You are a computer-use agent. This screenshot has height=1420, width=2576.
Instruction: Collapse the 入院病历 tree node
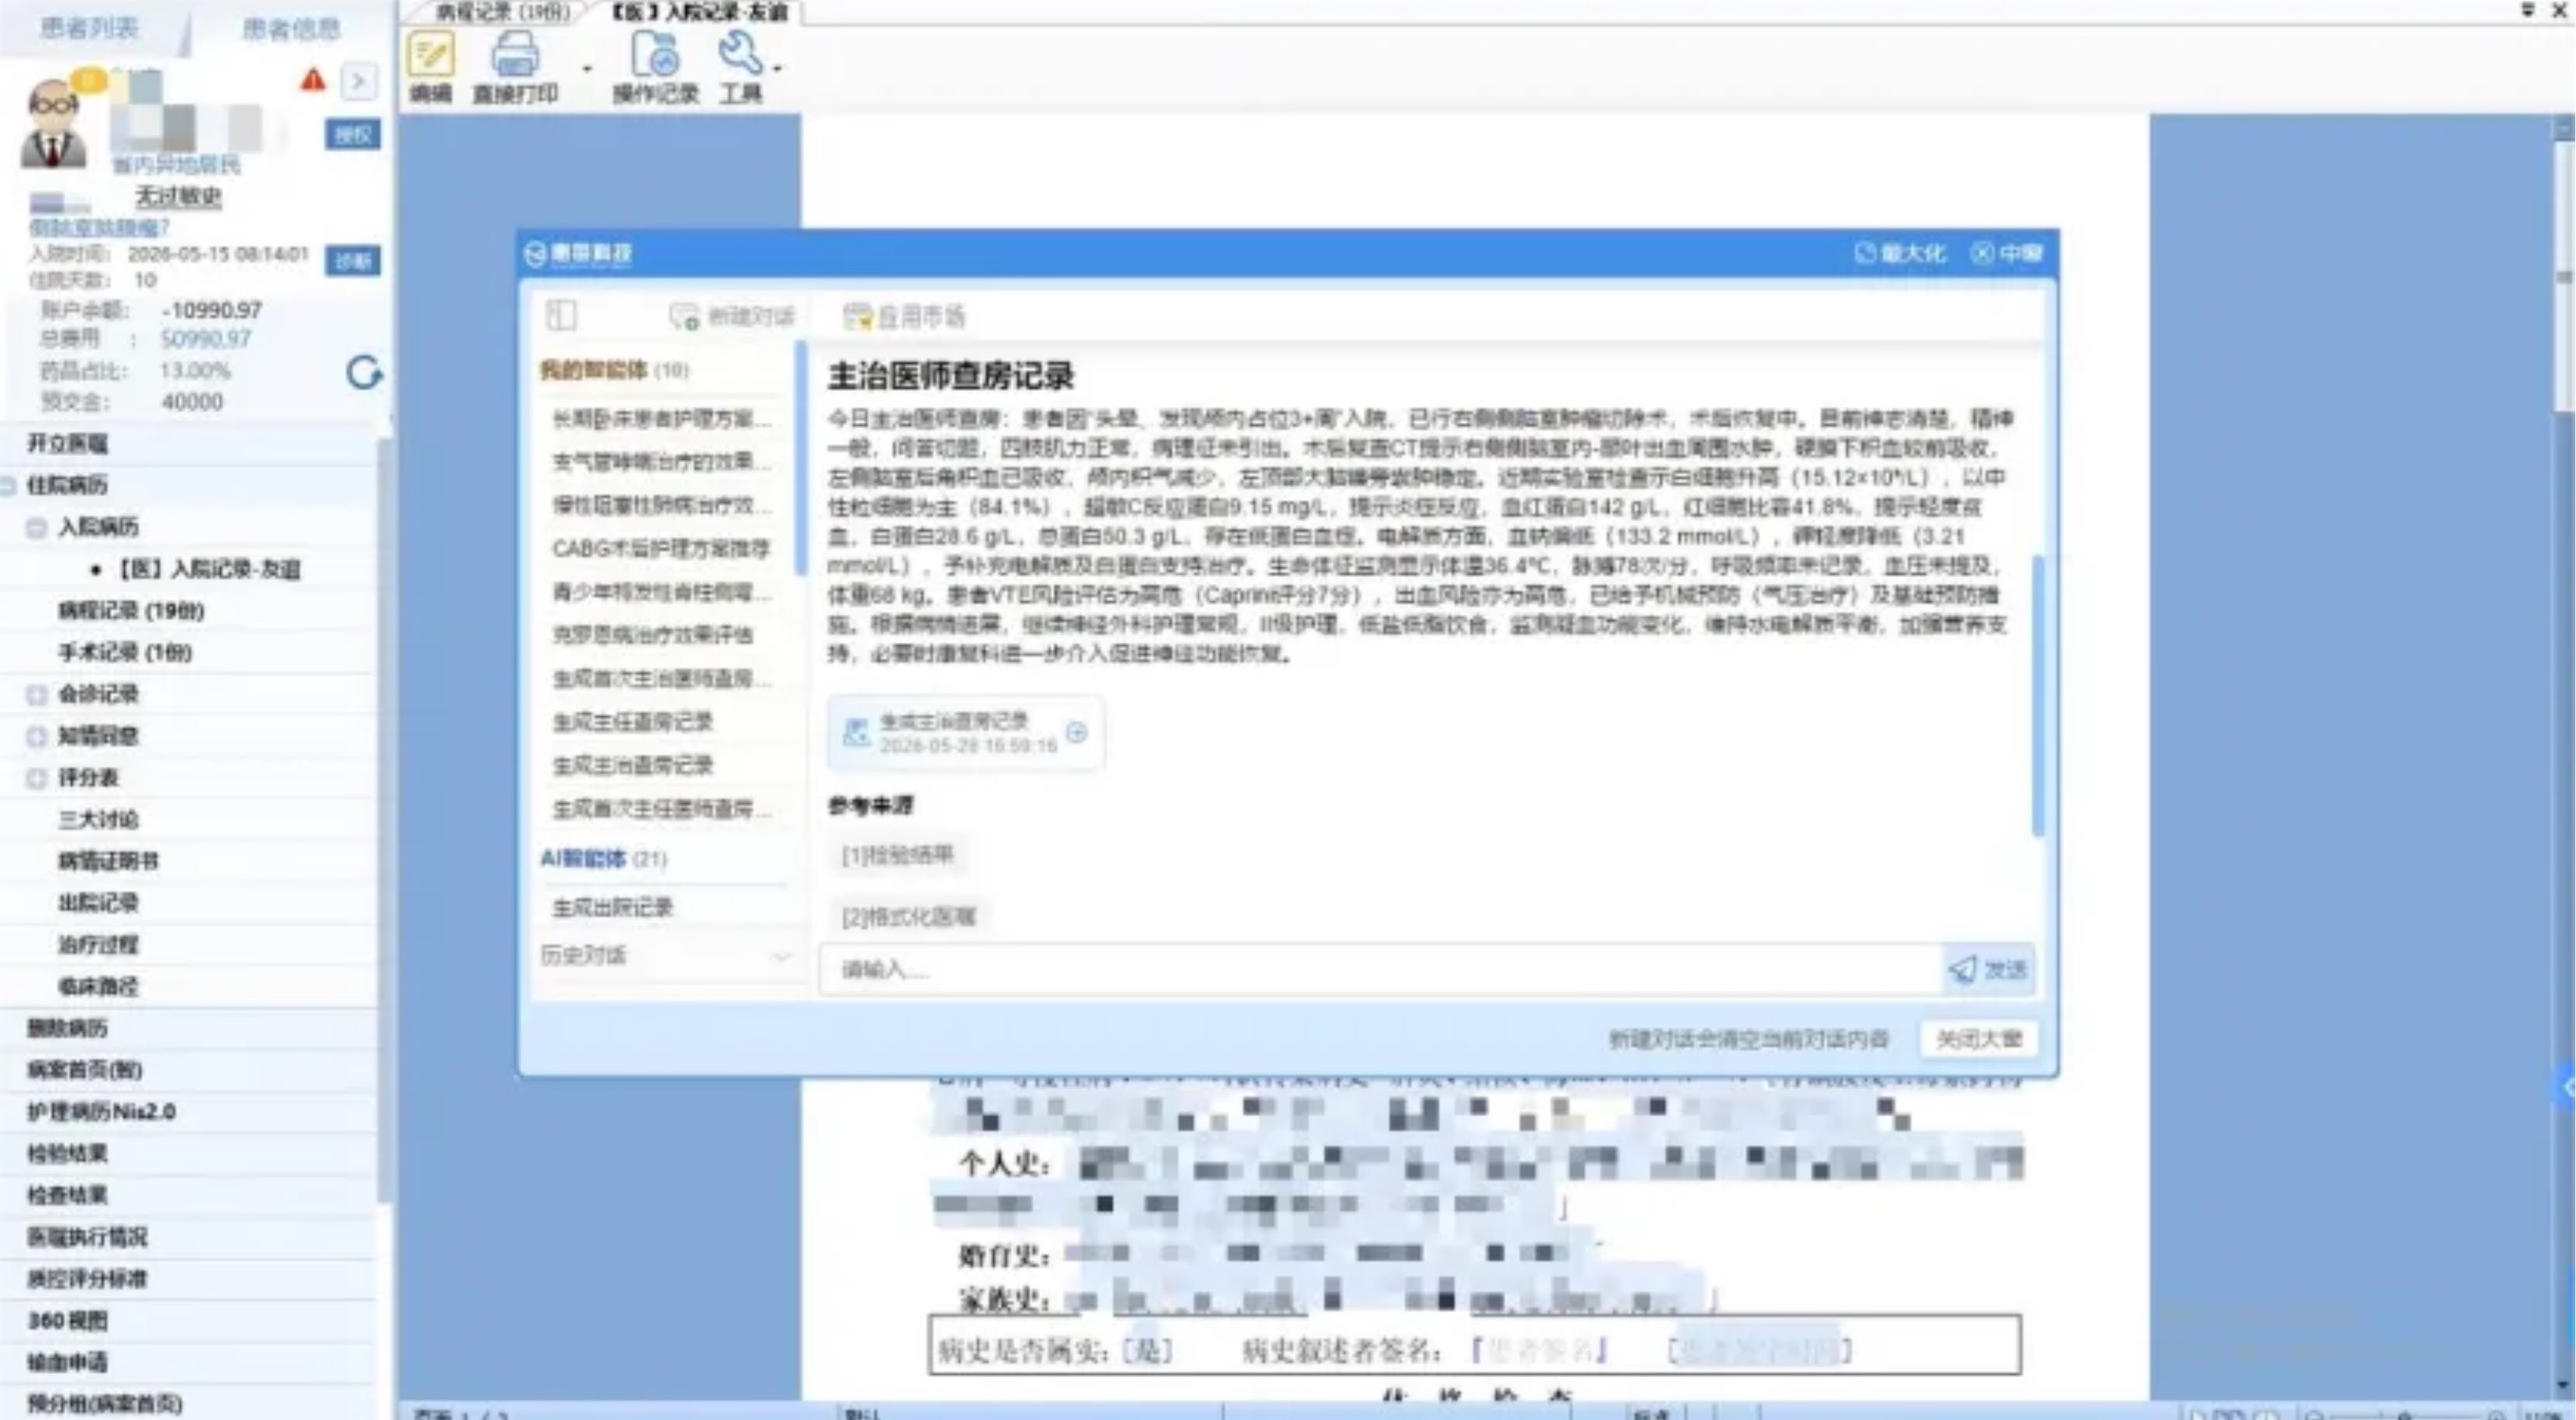[37, 528]
